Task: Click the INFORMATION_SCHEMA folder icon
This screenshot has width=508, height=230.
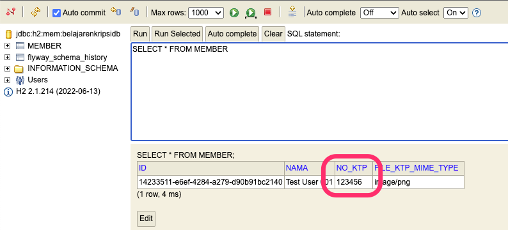Action: click(19, 68)
